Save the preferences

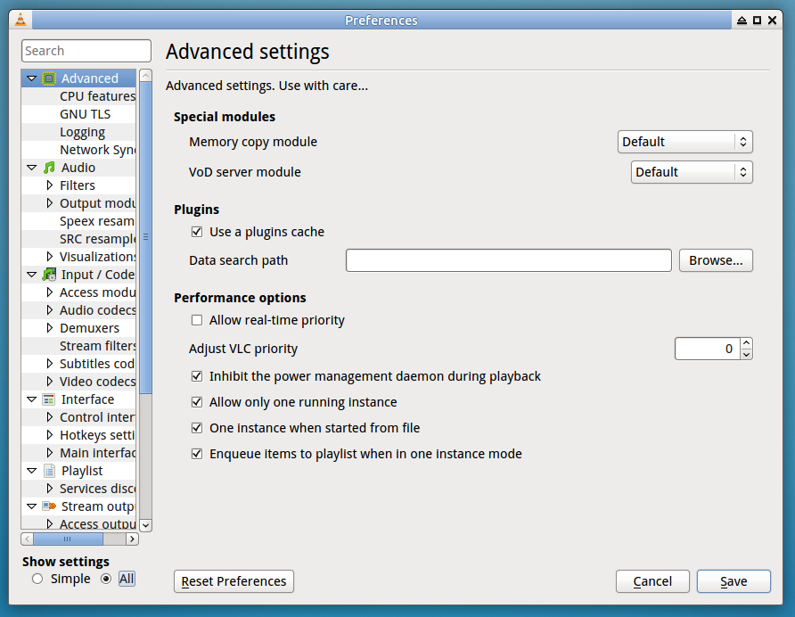tap(734, 581)
